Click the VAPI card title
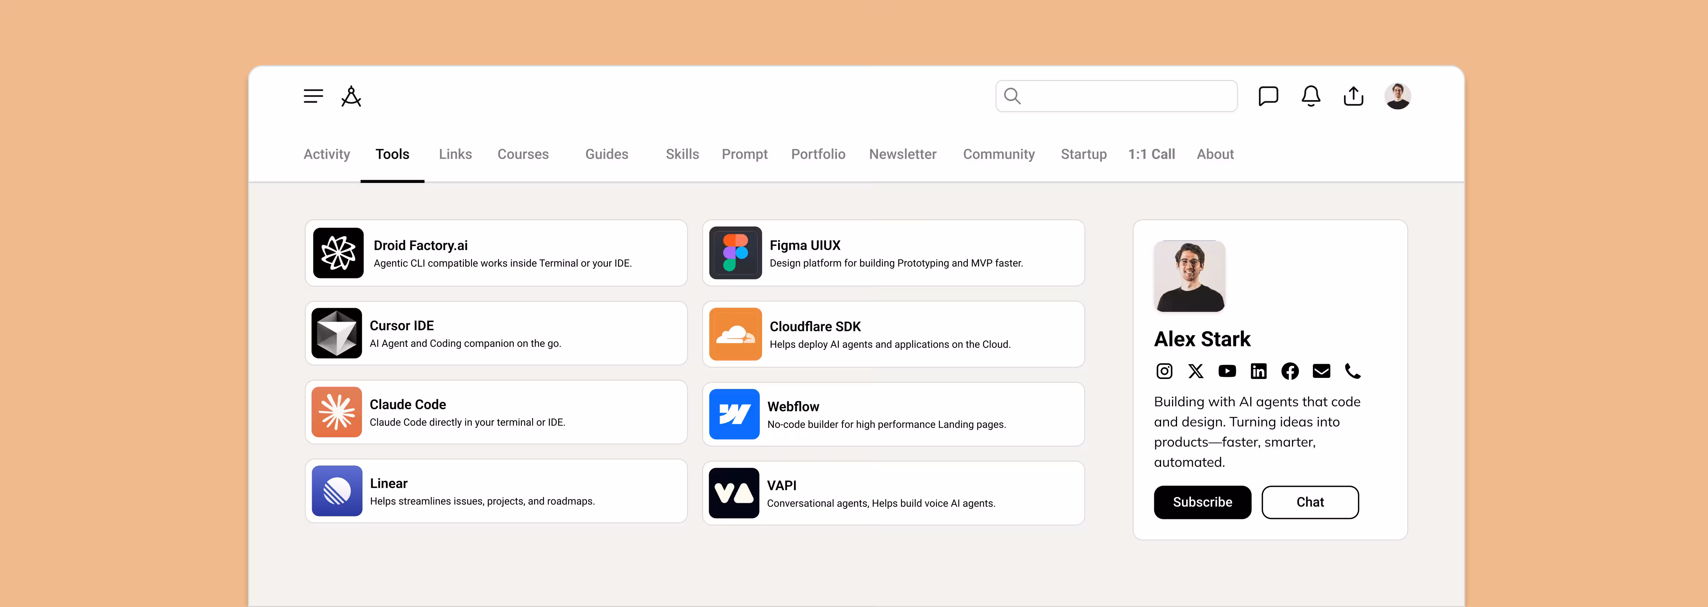 pyautogui.click(x=782, y=486)
